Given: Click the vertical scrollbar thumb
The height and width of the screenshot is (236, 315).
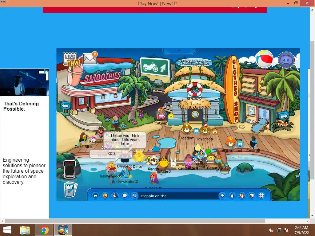Looking at the screenshot, I should (x=312, y=110).
